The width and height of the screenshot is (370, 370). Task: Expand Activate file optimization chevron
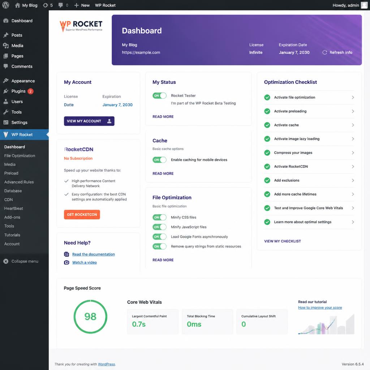click(x=353, y=97)
